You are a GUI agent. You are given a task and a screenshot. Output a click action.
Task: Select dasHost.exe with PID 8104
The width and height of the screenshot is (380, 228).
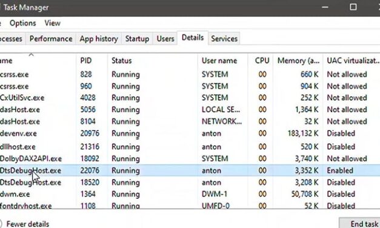pos(190,121)
